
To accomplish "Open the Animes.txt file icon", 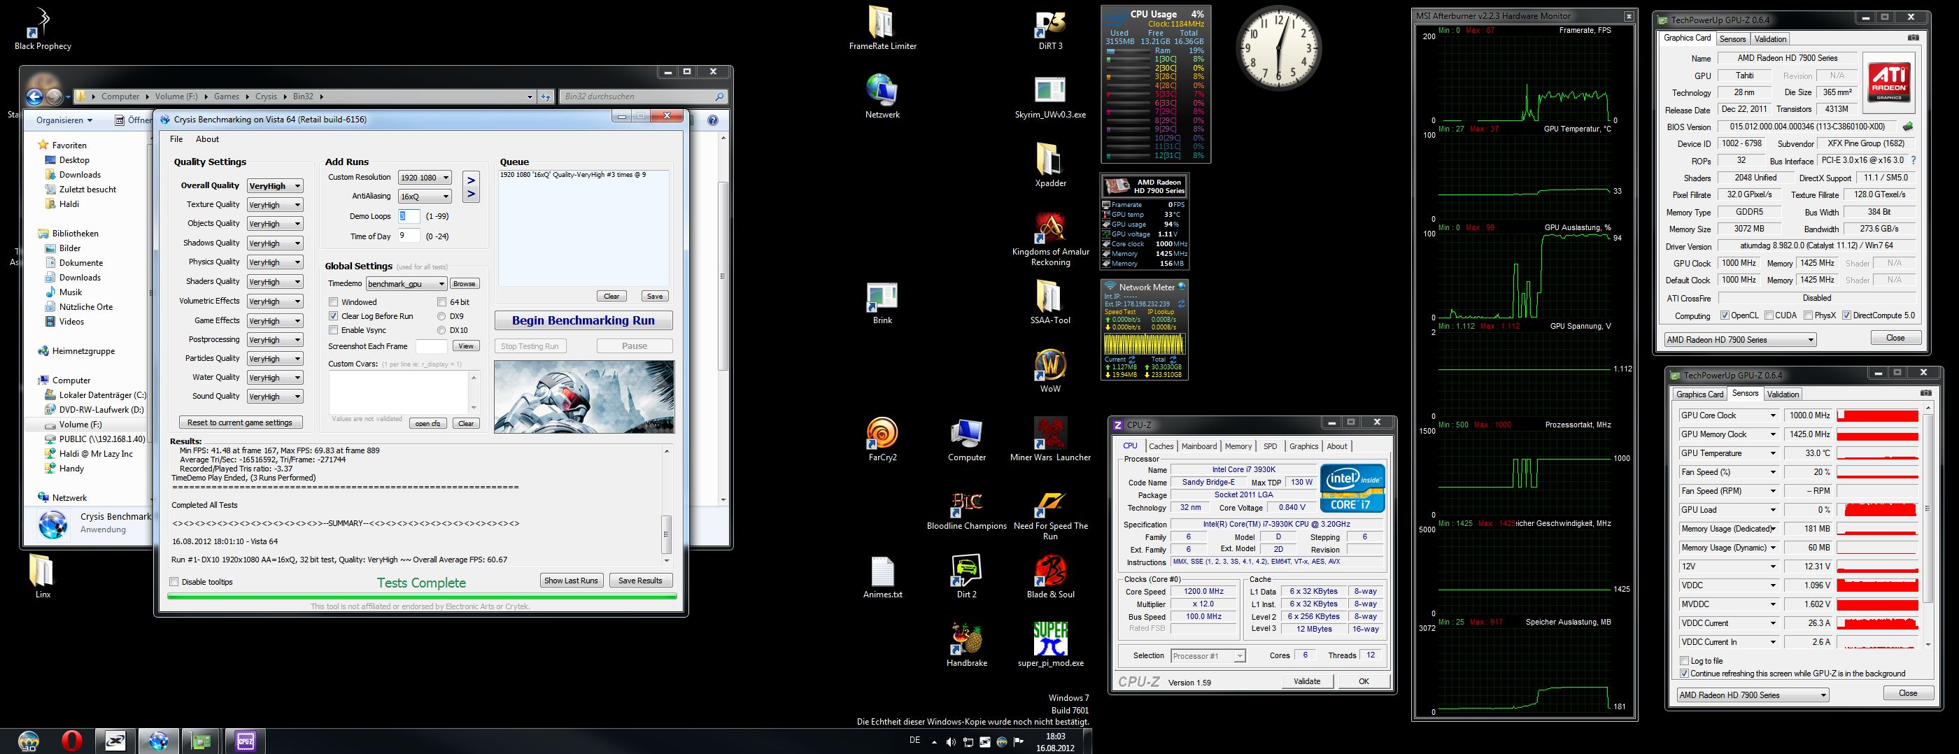I will coord(882,576).
